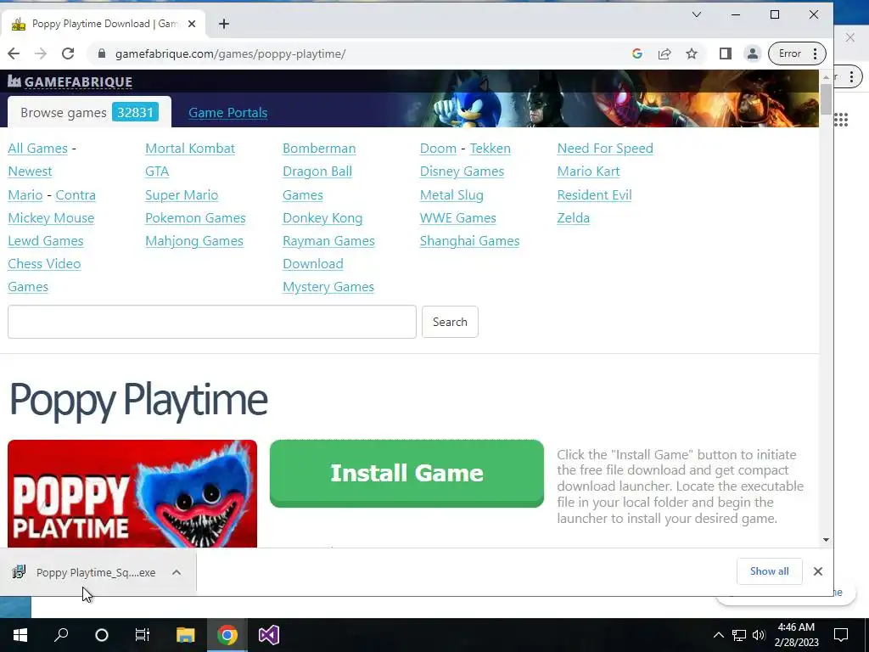Open the Metal Slug link
The image size is (869, 652).
point(451,195)
